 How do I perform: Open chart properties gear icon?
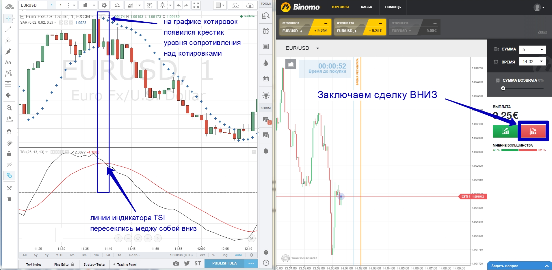[x=104, y=5]
